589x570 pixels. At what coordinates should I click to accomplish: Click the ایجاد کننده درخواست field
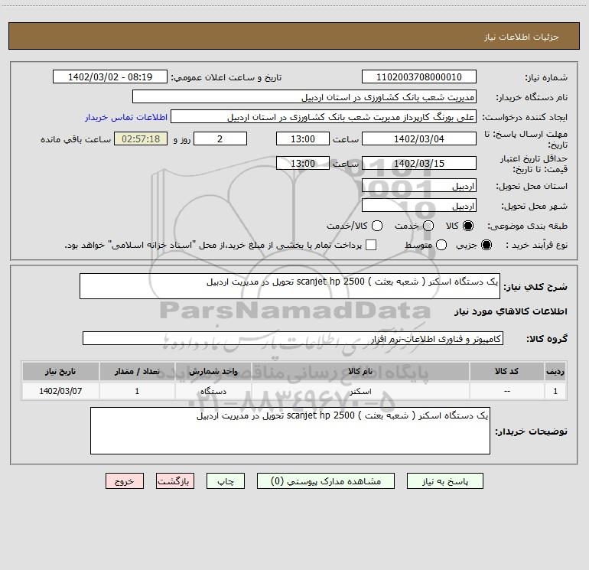coord(324,116)
